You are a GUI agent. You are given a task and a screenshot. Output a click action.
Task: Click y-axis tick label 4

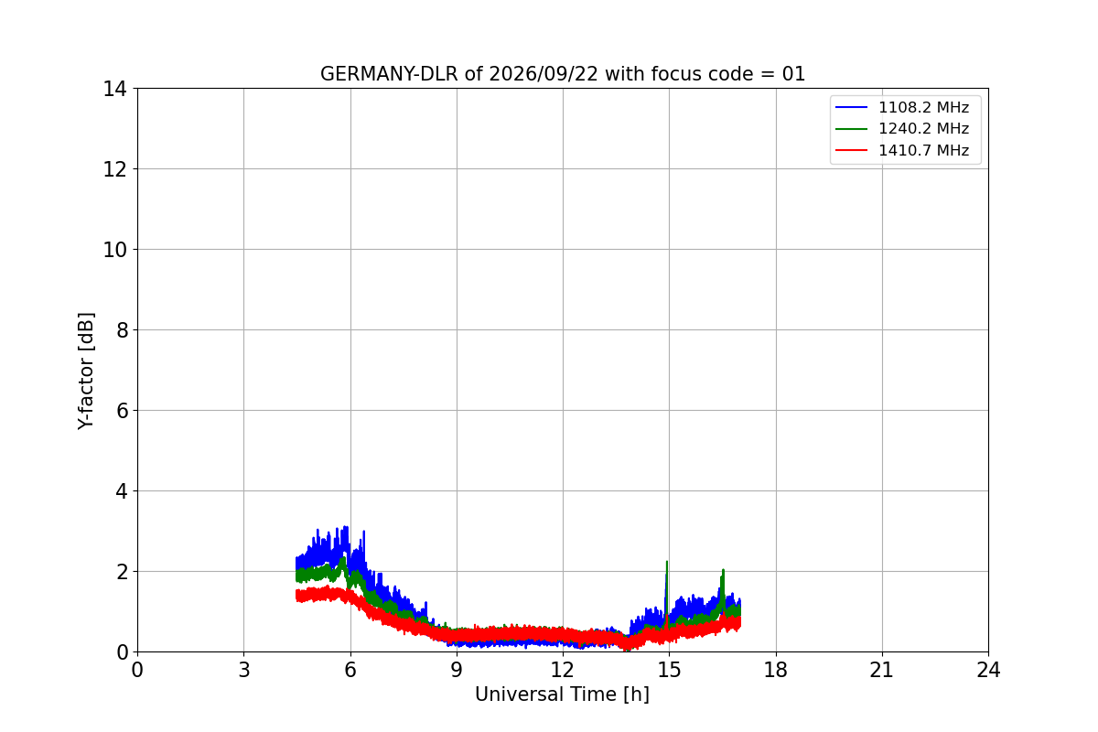coord(122,491)
